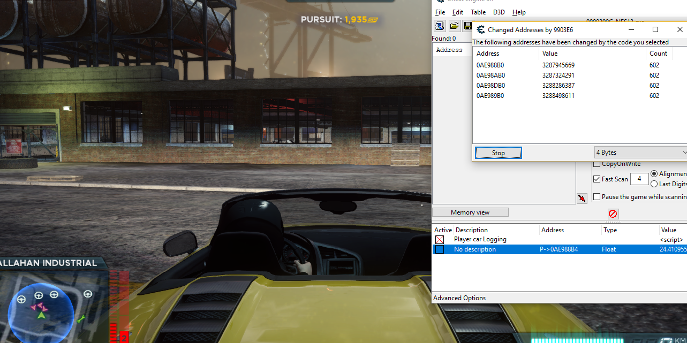Click the Active column header

[443, 230]
